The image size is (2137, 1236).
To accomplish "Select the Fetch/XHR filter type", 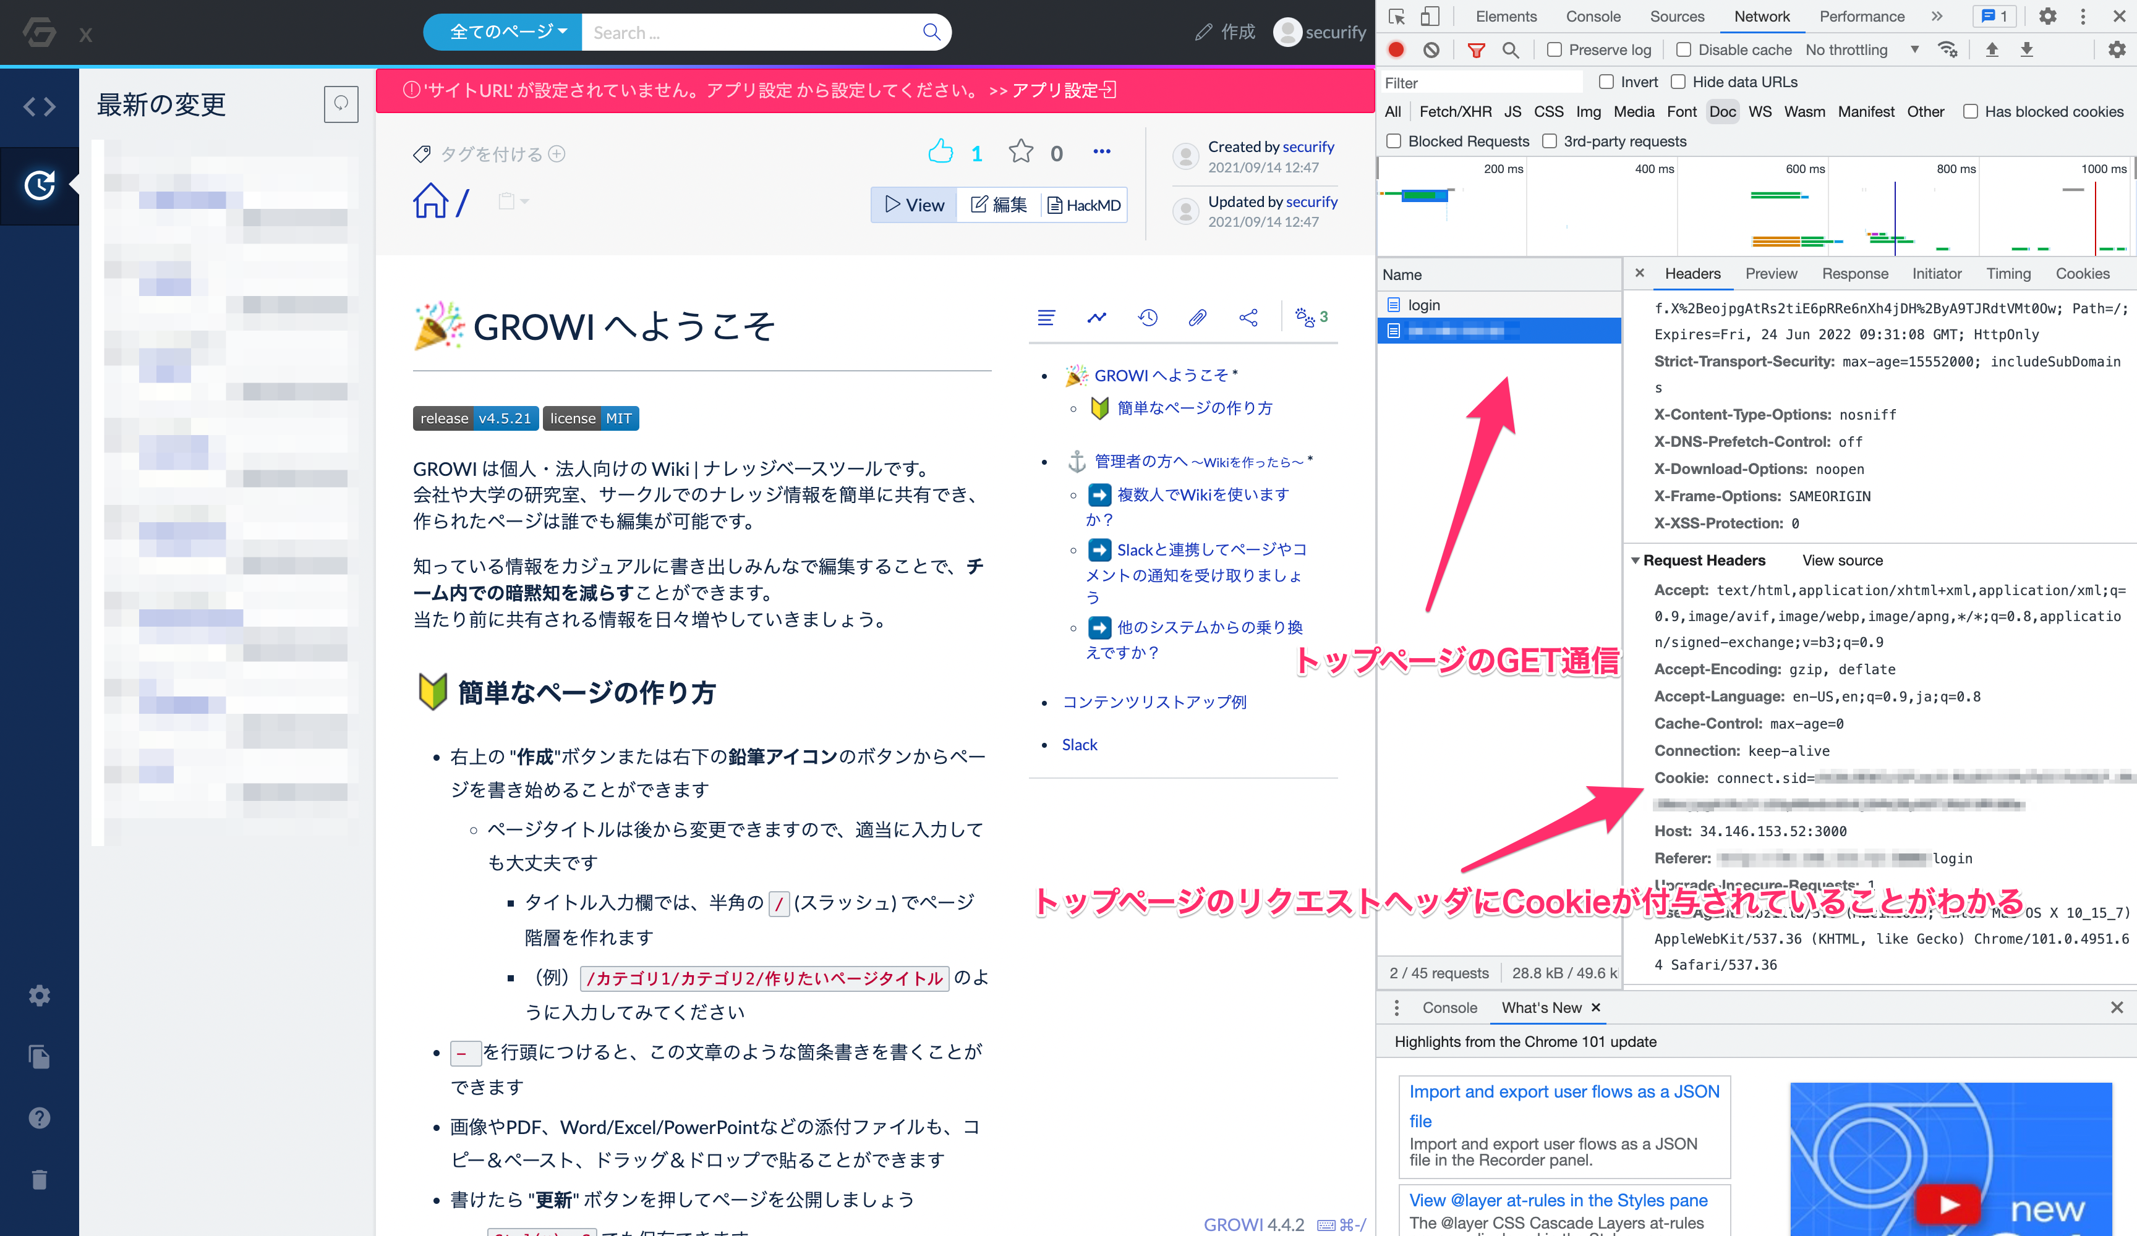I will pos(1454,112).
